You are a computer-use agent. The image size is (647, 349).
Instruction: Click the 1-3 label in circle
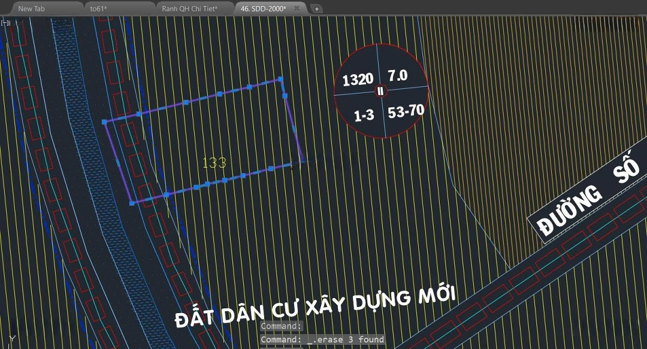(x=364, y=116)
